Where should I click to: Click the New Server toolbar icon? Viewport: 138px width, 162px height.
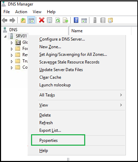click(95, 20)
